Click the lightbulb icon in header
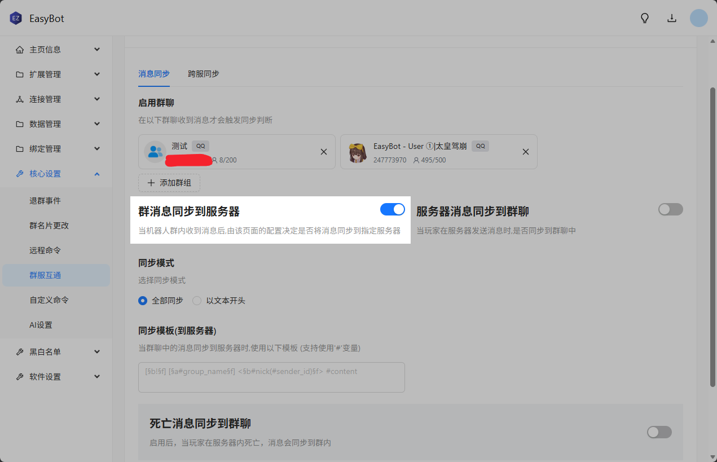The image size is (717, 462). pyautogui.click(x=645, y=18)
